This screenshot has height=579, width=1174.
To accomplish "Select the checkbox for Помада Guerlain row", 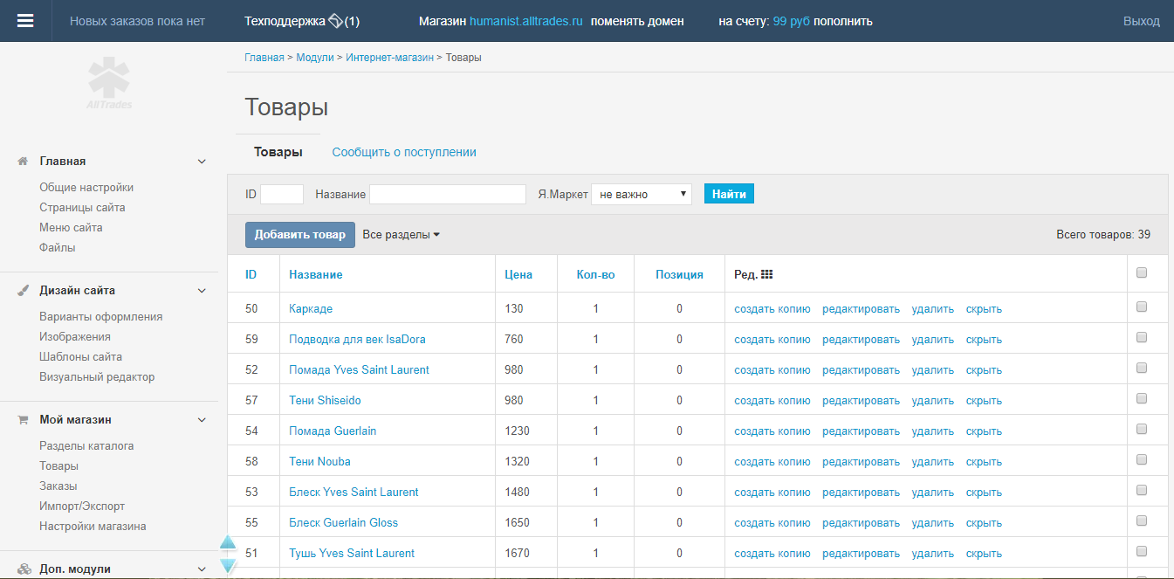I will [x=1142, y=430].
